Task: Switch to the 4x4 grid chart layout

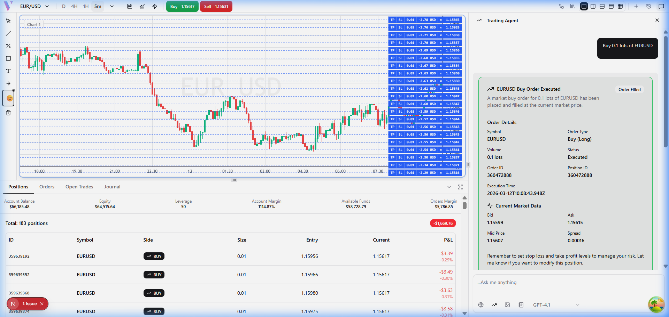Action: click(x=620, y=6)
